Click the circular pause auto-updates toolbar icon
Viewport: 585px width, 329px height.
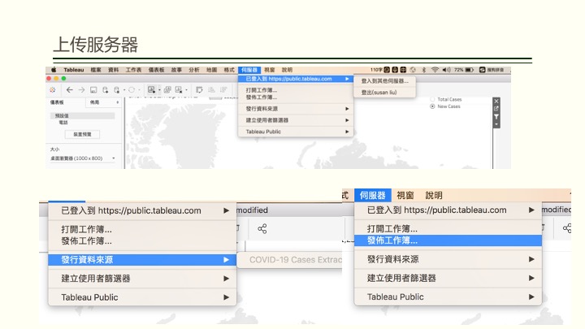click(132, 90)
